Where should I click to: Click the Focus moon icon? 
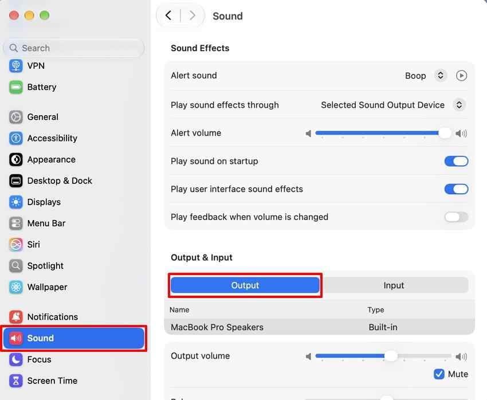pyautogui.click(x=16, y=359)
